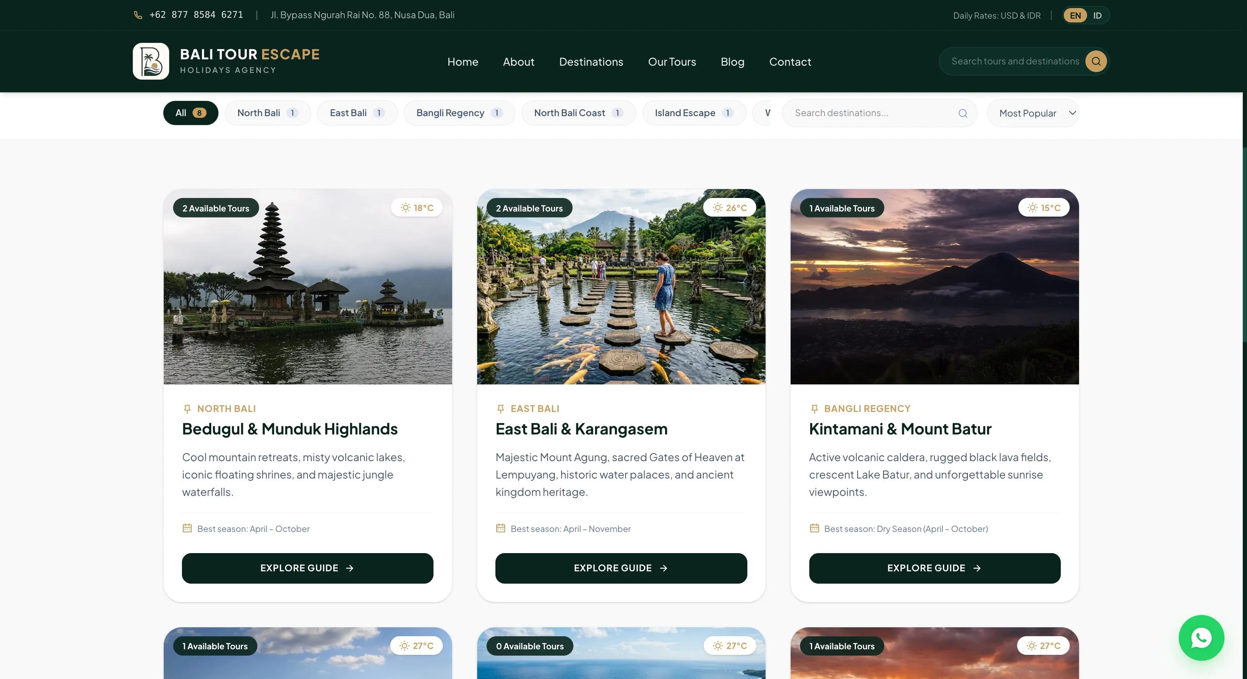
Task: Click the gold search button in header
Action: tap(1096, 61)
